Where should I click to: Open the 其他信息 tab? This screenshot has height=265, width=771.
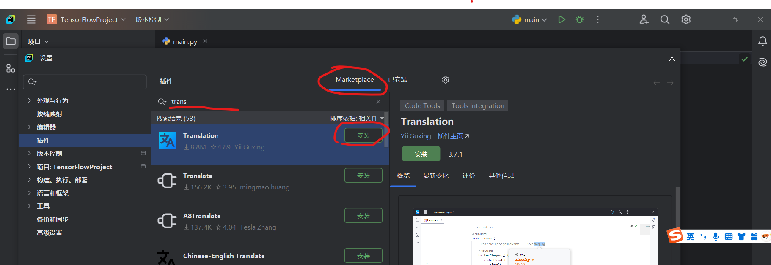[501, 176]
